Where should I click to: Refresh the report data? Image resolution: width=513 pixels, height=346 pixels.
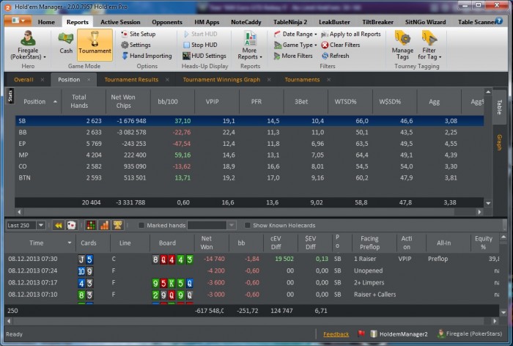(x=336, y=56)
